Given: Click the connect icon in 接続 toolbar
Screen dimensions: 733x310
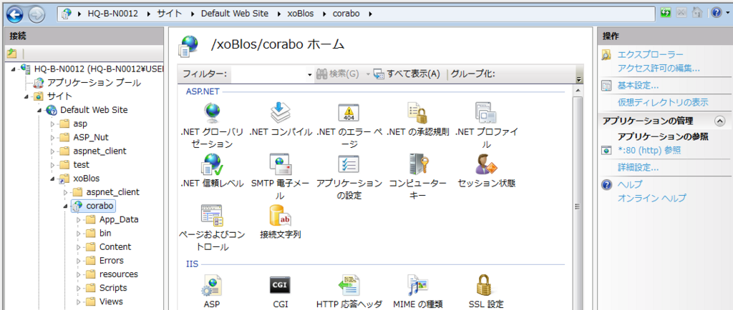Looking at the screenshot, I should (11, 53).
